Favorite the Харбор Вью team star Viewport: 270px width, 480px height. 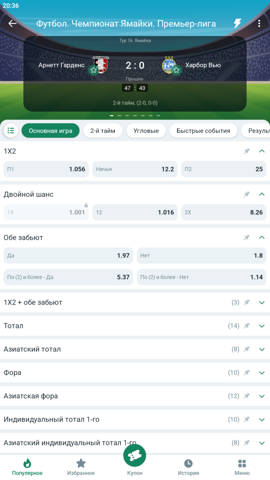(x=176, y=70)
